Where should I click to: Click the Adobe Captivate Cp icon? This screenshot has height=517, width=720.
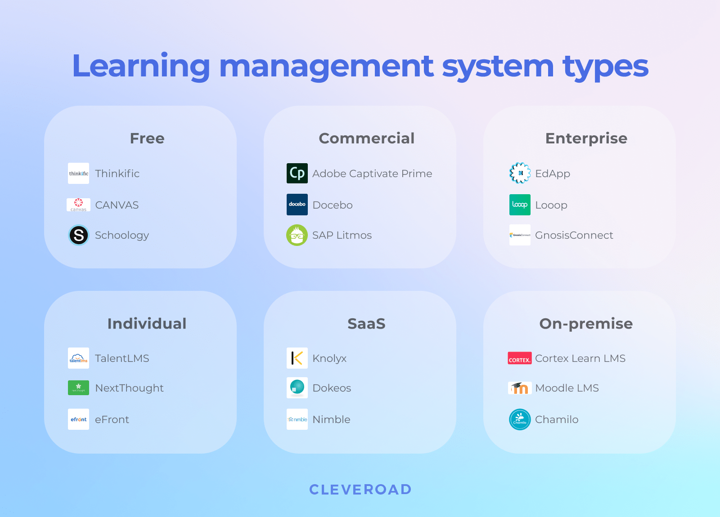tap(297, 173)
